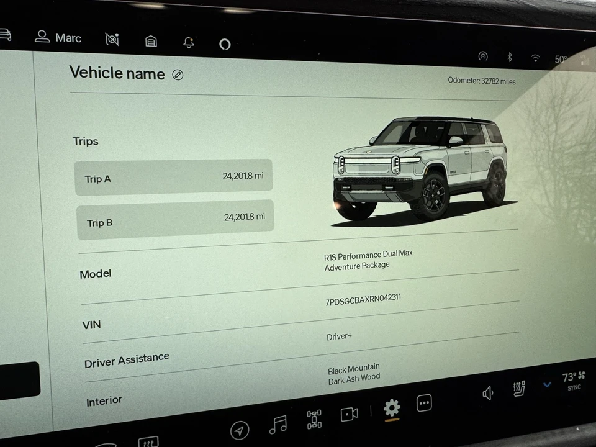
Task: Select the Trip B row
Action: pos(175,220)
